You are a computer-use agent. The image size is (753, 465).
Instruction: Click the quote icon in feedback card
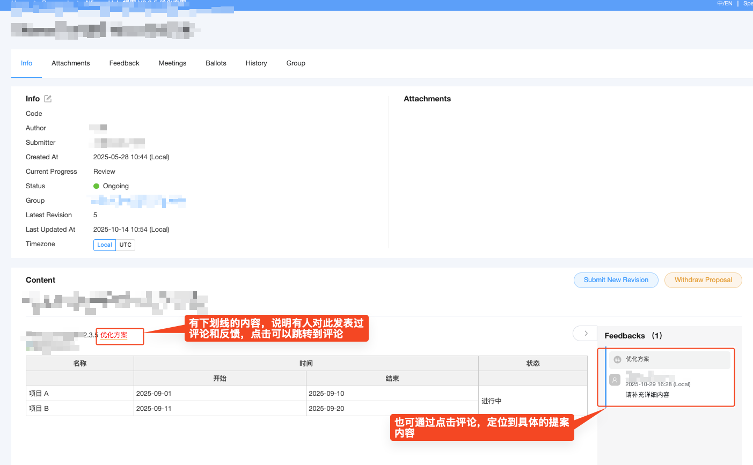617,359
